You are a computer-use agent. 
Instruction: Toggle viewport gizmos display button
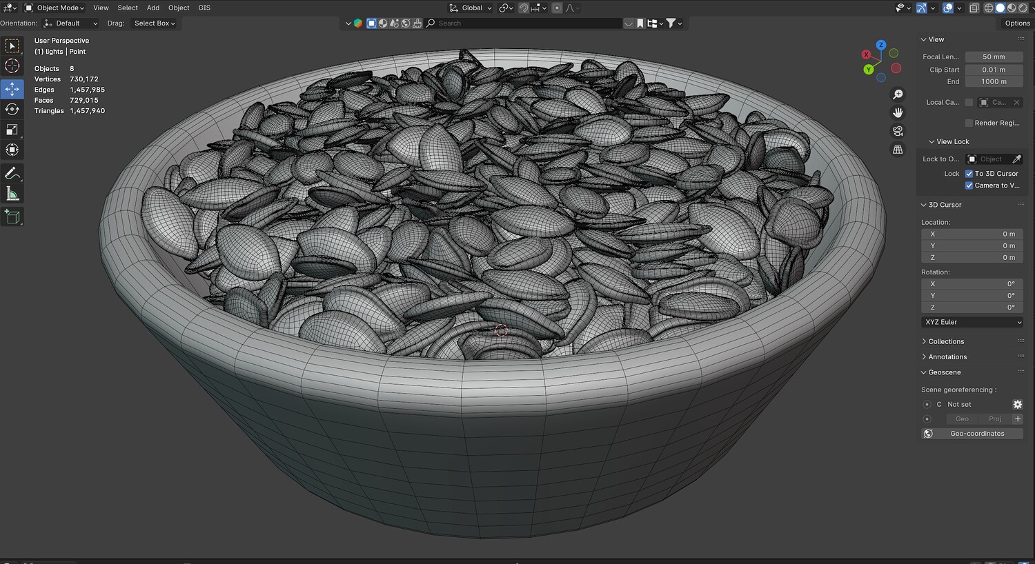(x=921, y=8)
